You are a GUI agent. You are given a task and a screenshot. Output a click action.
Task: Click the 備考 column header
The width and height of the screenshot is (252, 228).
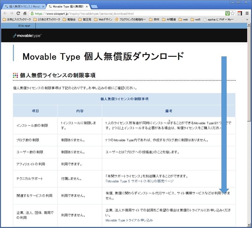[169, 111]
